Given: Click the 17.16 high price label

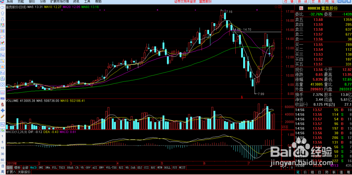Looking at the screenshot, I should coord(228,12).
